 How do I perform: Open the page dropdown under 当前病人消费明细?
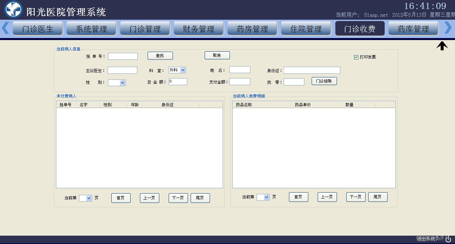263,197
